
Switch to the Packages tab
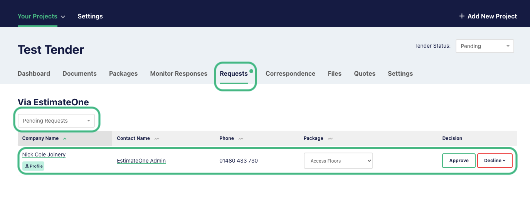tap(123, 73)
